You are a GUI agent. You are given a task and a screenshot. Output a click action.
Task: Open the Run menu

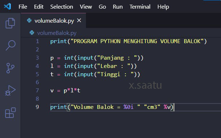pos(118,7)
